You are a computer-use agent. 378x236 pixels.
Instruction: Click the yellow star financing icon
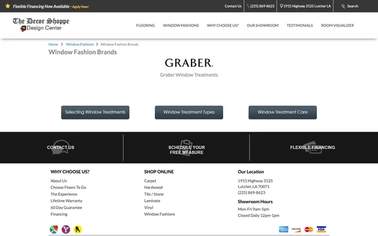click(x=8, y=6)
